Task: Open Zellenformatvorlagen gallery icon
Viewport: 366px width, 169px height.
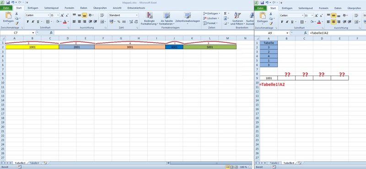Action: (x=188, y=15)
